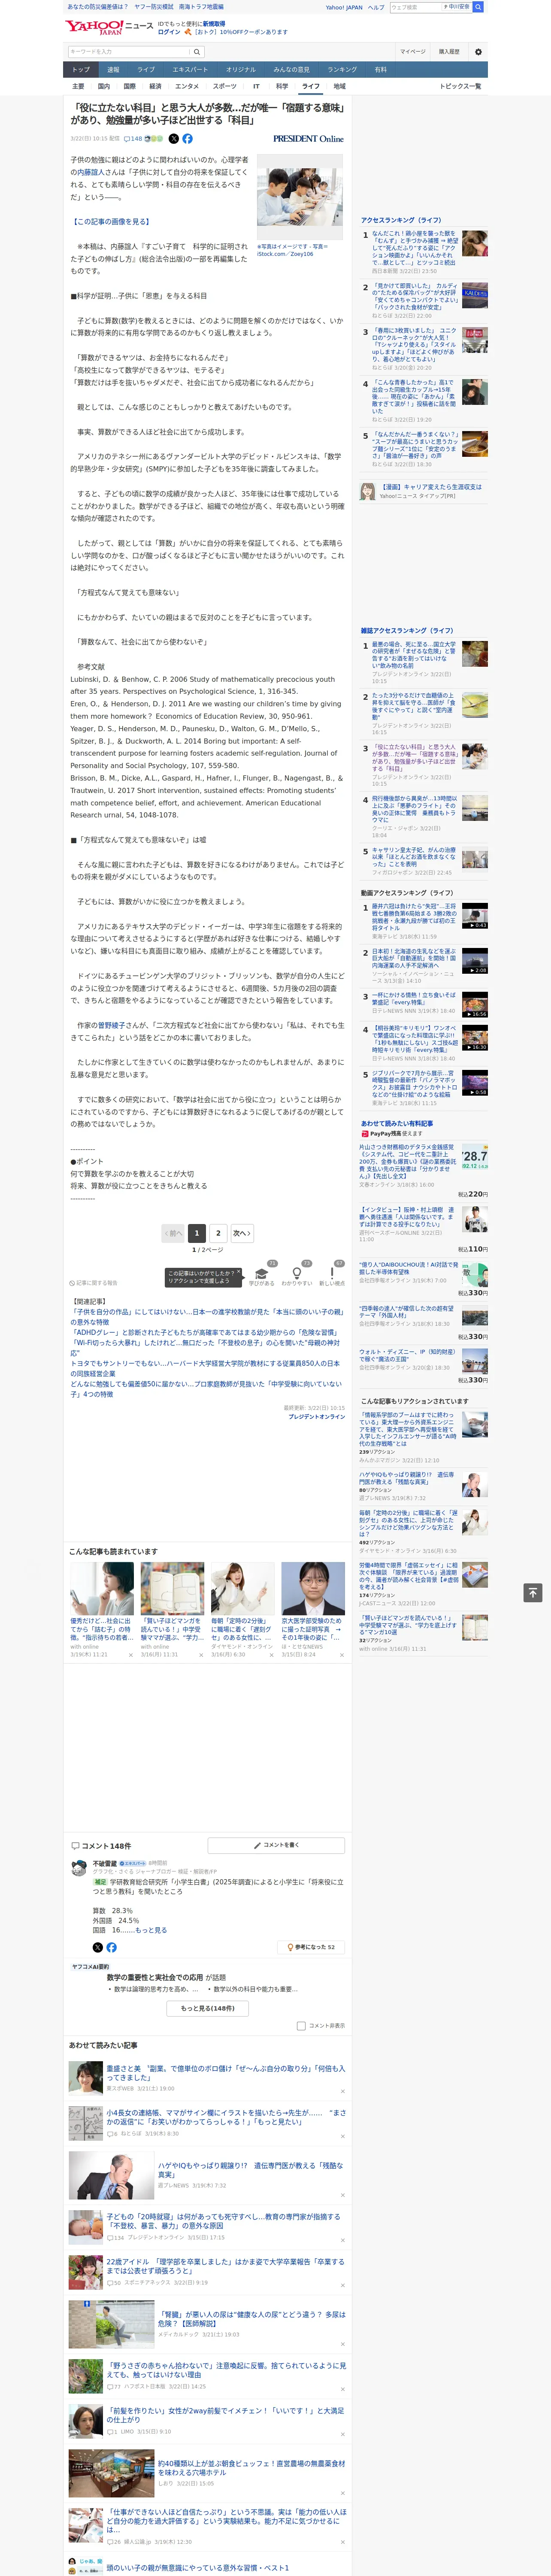551x2576 pixels.
Task: Open プレジデントオンライン link under last-updated
Action: 317,1416
